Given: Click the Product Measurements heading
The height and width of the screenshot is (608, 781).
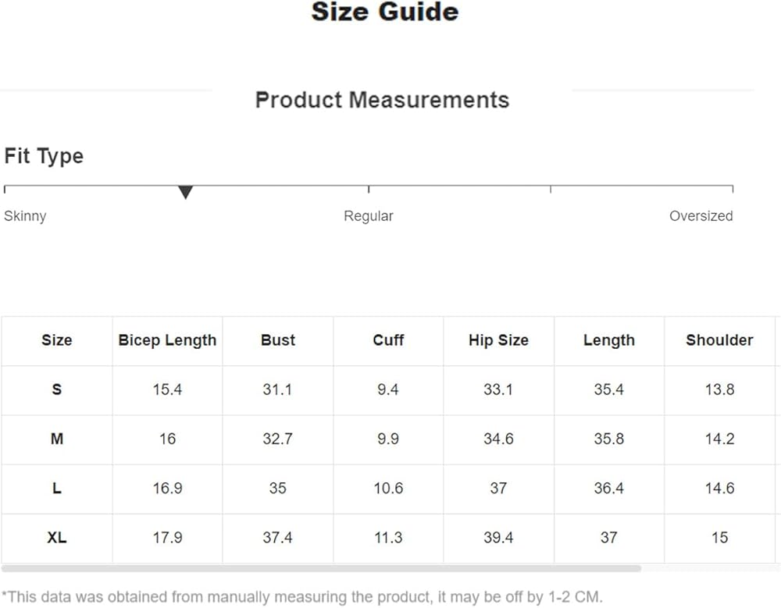Looking at the screenshot, I should click(382, 100).
